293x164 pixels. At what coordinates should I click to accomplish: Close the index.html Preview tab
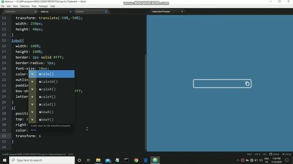tap(182, 11)
